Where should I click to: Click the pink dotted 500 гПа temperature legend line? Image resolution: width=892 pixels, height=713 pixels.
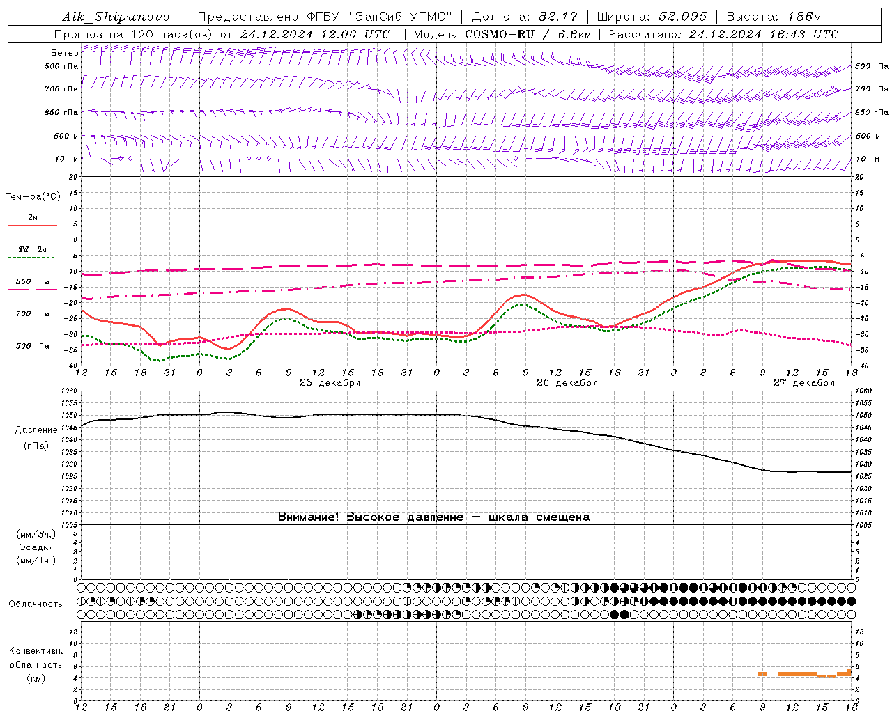[x=31, y=354]
